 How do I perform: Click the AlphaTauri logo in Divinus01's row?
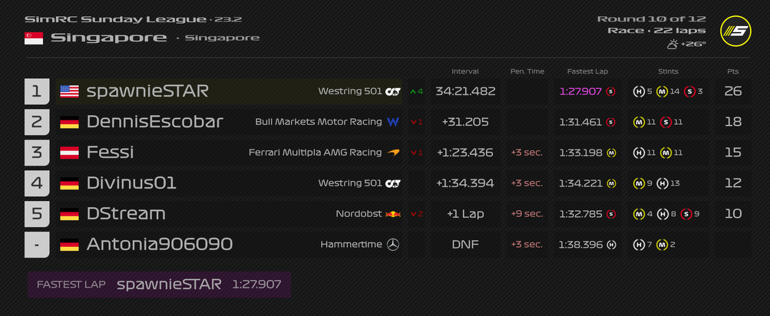pyautogui.click(x=393, y=183)
